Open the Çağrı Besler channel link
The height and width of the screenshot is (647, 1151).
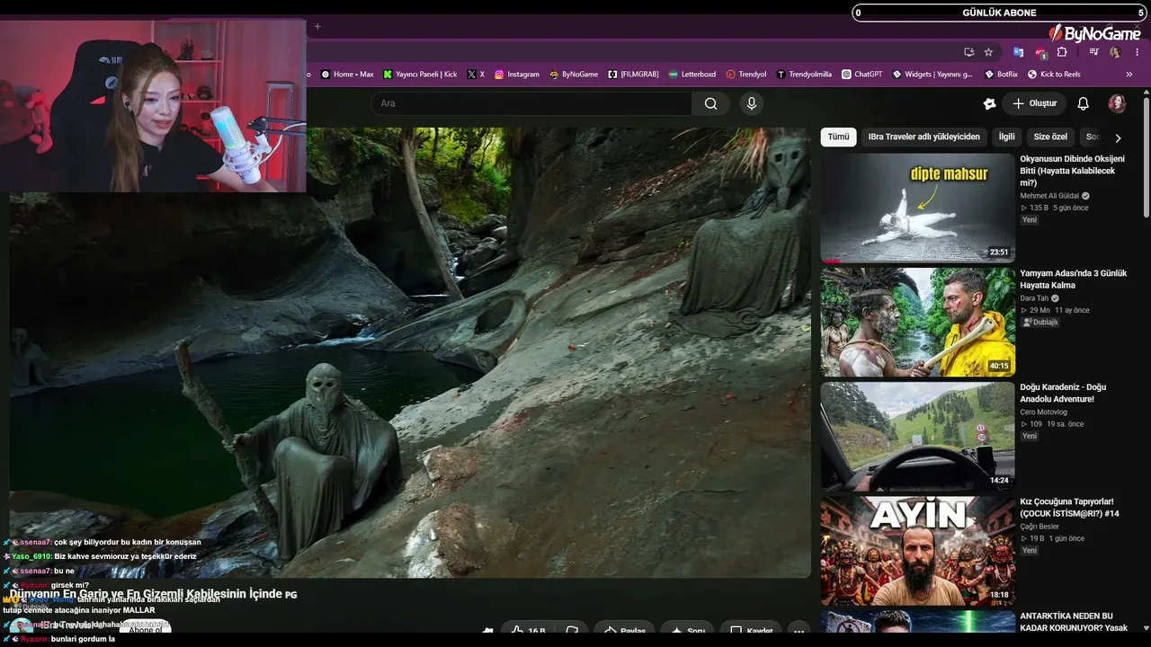click(1039, 527)
